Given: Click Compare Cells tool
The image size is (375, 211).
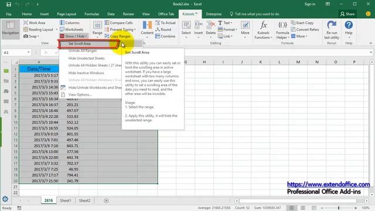Looking at the screenshot, I should pyautogui.click(x=118, y=23).
